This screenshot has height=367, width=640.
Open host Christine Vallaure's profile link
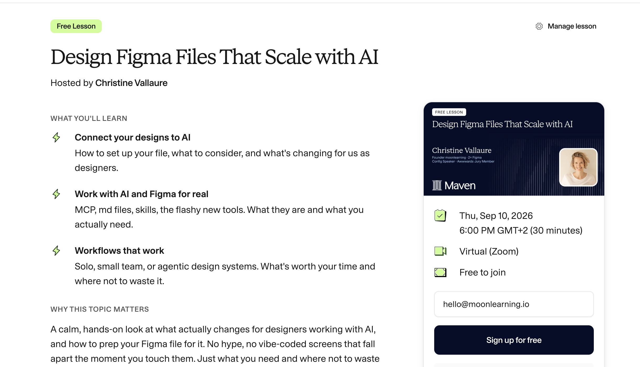click(x=131, y=83)
